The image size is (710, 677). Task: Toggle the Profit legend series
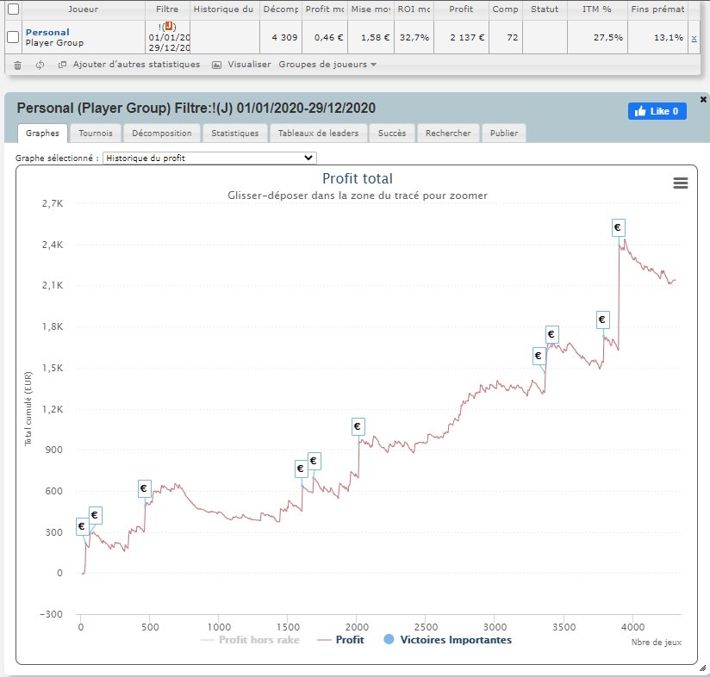pos(341,640)
